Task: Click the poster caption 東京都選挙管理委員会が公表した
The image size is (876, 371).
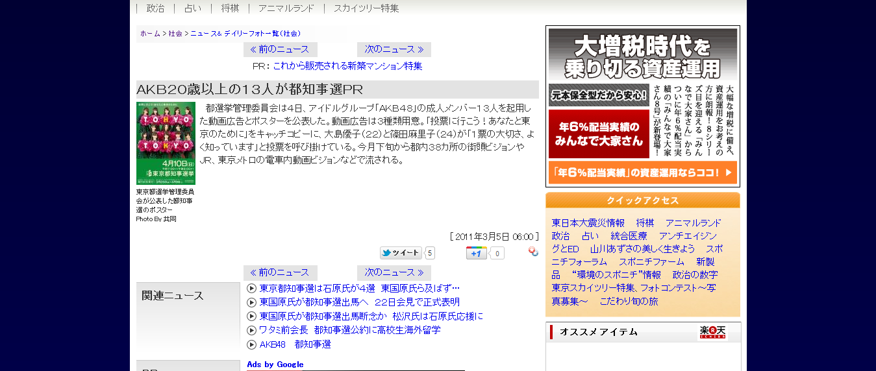Action: [165, 200]
